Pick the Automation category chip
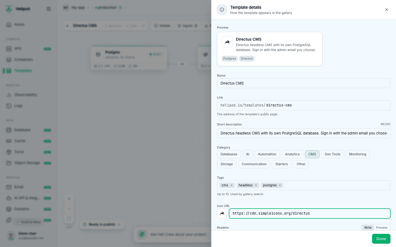The height and width of the screenshot is (247, 396). (x=267, y=154)
